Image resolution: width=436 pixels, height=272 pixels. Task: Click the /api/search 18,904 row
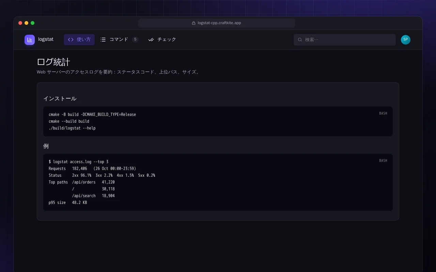(93, 196)
